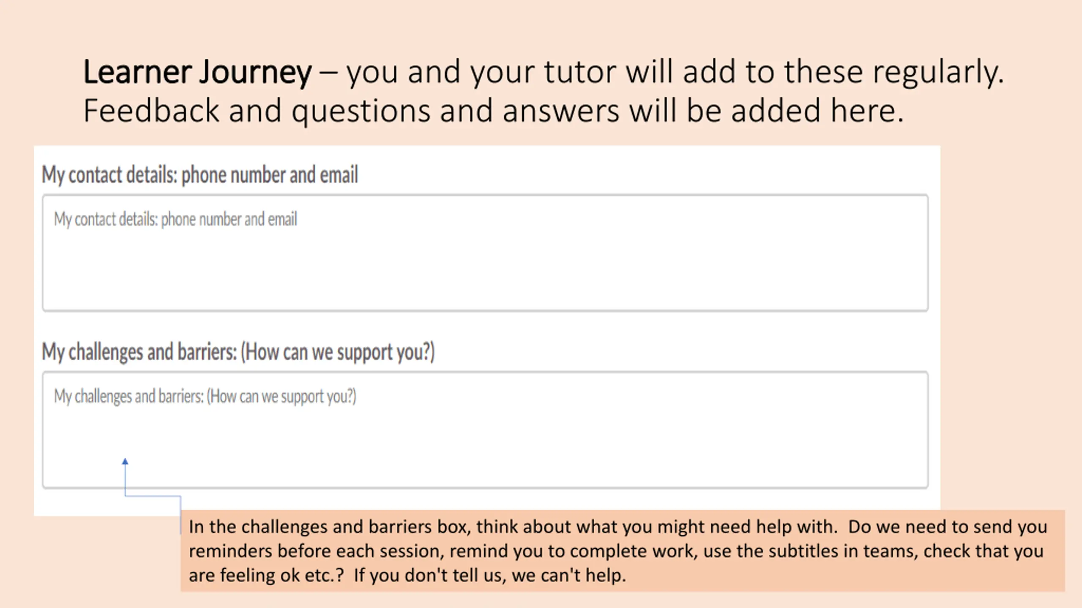This screenshot has width=1082, height=608.
Task: Click 'phone number and email' in bold label
Action: [x=270, y=175]
